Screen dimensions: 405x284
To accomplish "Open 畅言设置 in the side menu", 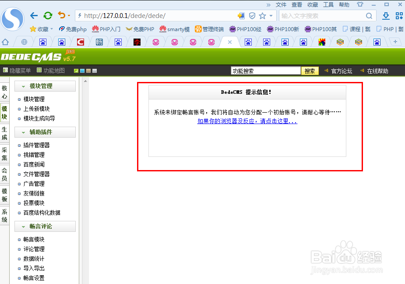I will pyautogui.click(x=34, y=278).
